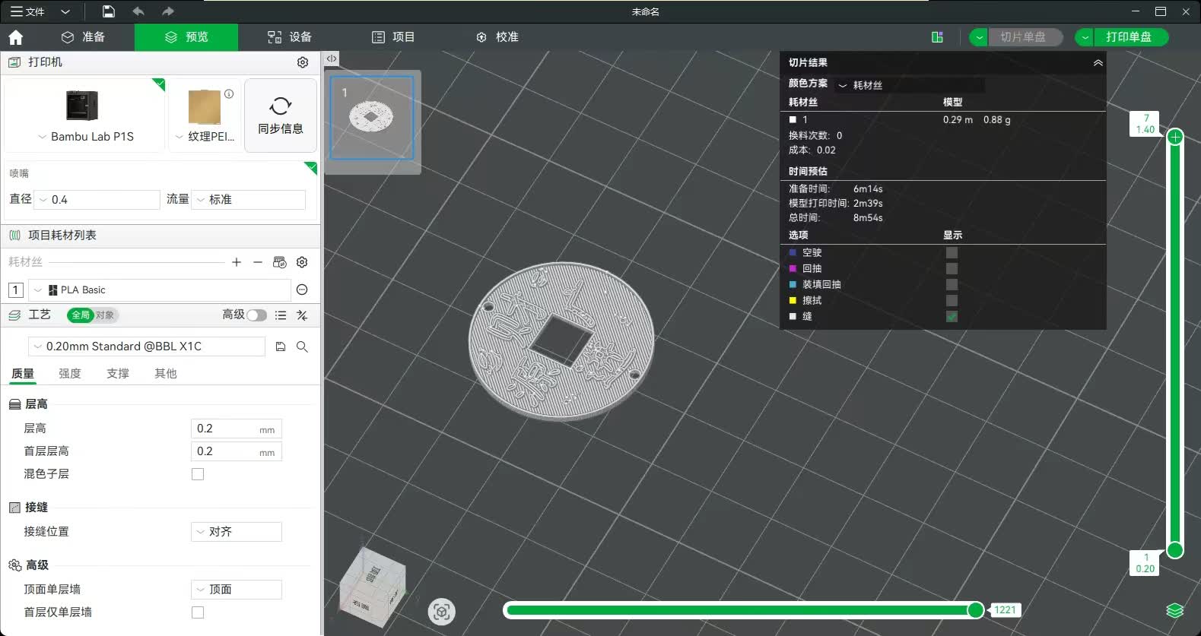Remove a filament with the minus icon
This screenshot has height=636, width=1201.
pos(258,262)
